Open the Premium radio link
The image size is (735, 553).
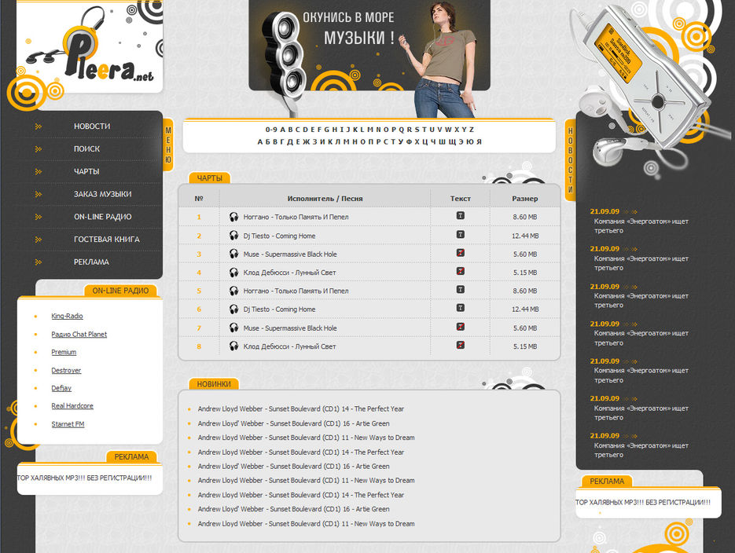pos(64,352)
